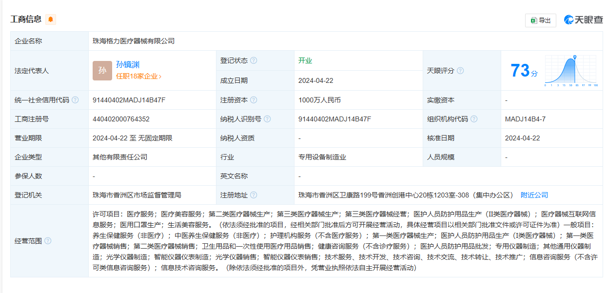Click help icon next to 天眼评分
Viewport: 607px width, 293px height.
[x=460, y=71]
